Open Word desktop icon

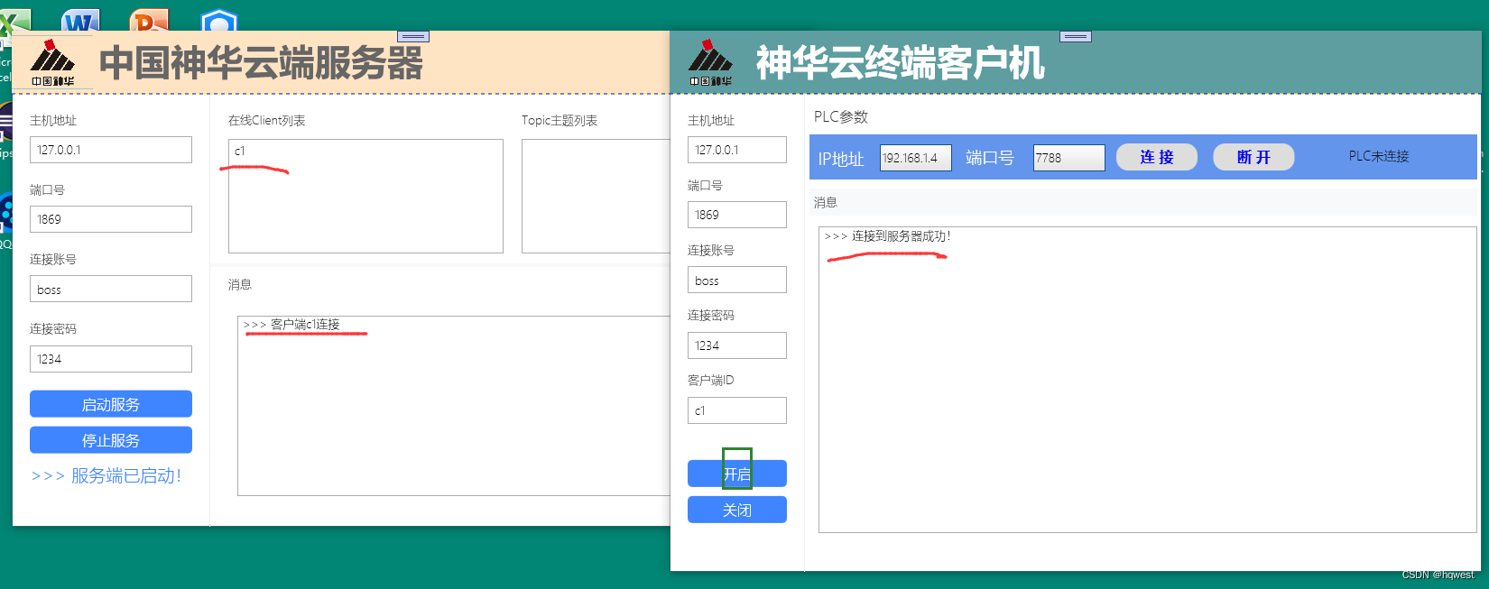click(x=79, y=19)
